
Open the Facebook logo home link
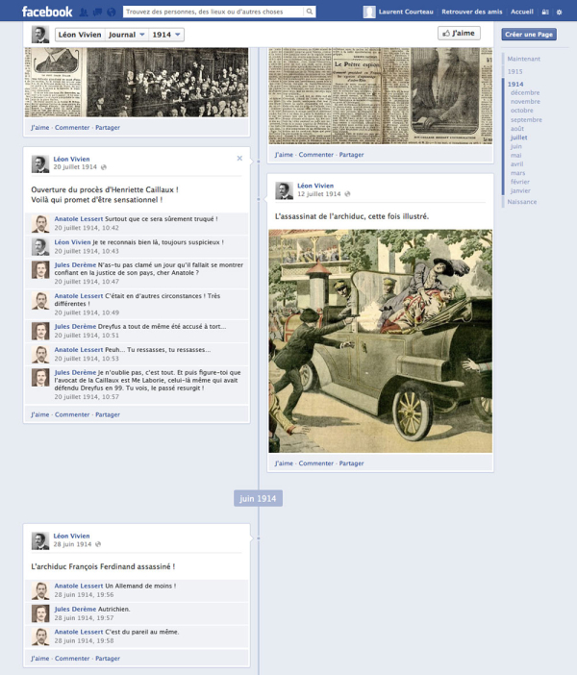pos(47,12)
